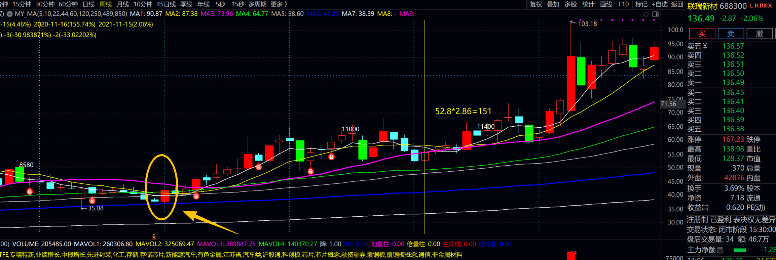Expand the 更多 periods menu
The height and width of the screenshot is (260, 776).
coord(279,4)
